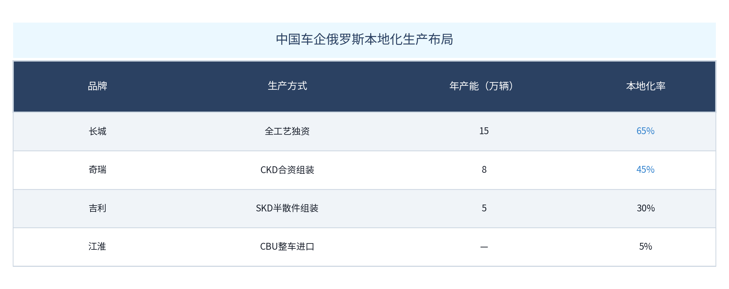The width and height of the screenshot is (729, 289).
Task: Click the table title 中国车企俄罗斯本地化生产布局
Action: pos(364,40)
